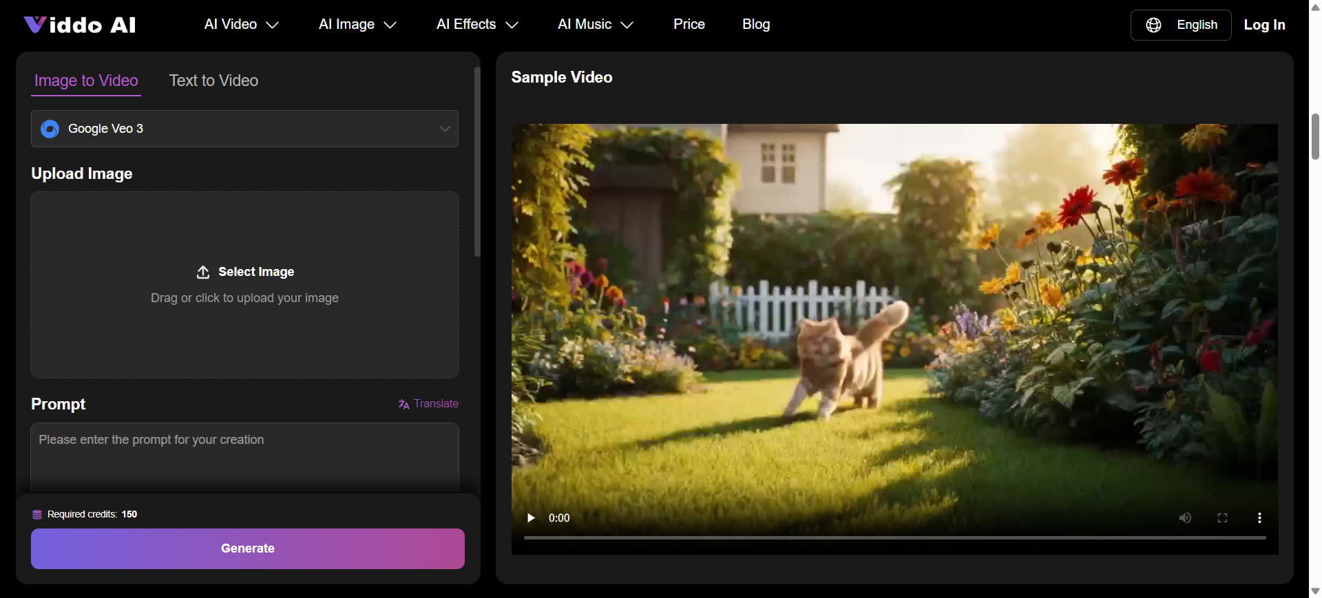This screenshot has width=1322, height=598.
Task: Open the Google Veo 3 model dropdown
Action: [244, 129]
